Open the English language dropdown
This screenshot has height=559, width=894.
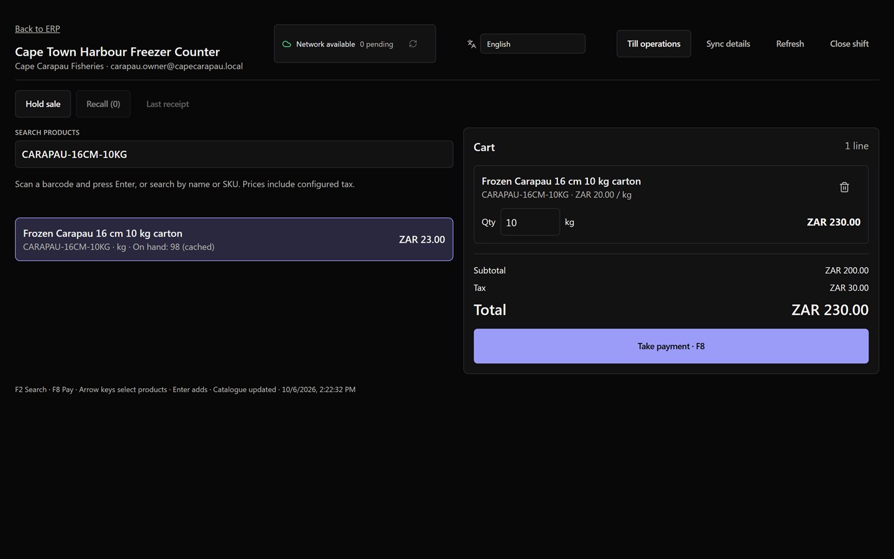(533, 44)
